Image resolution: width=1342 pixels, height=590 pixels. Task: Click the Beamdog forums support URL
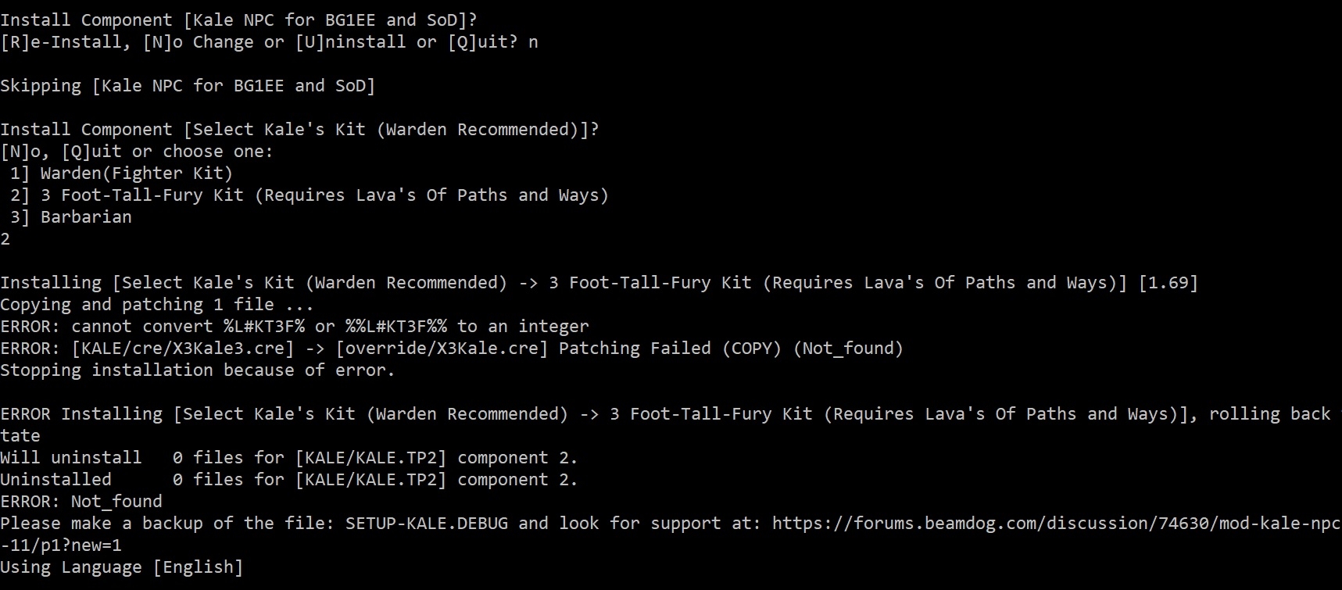(1057, 524)
